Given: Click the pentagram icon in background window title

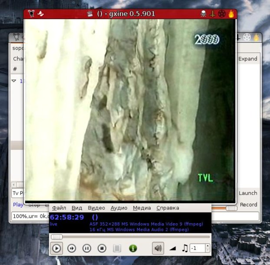Looking at the screenshot, I should (247, 37).
